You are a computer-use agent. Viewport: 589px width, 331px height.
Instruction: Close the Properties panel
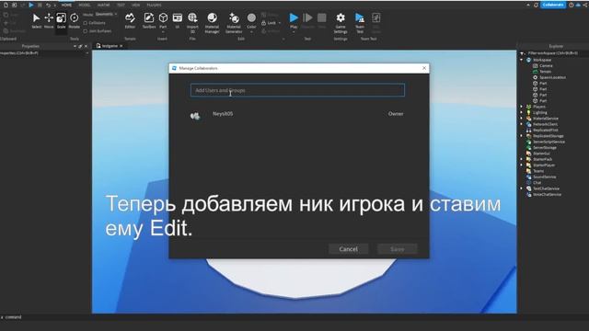click(x=86, y=46)
